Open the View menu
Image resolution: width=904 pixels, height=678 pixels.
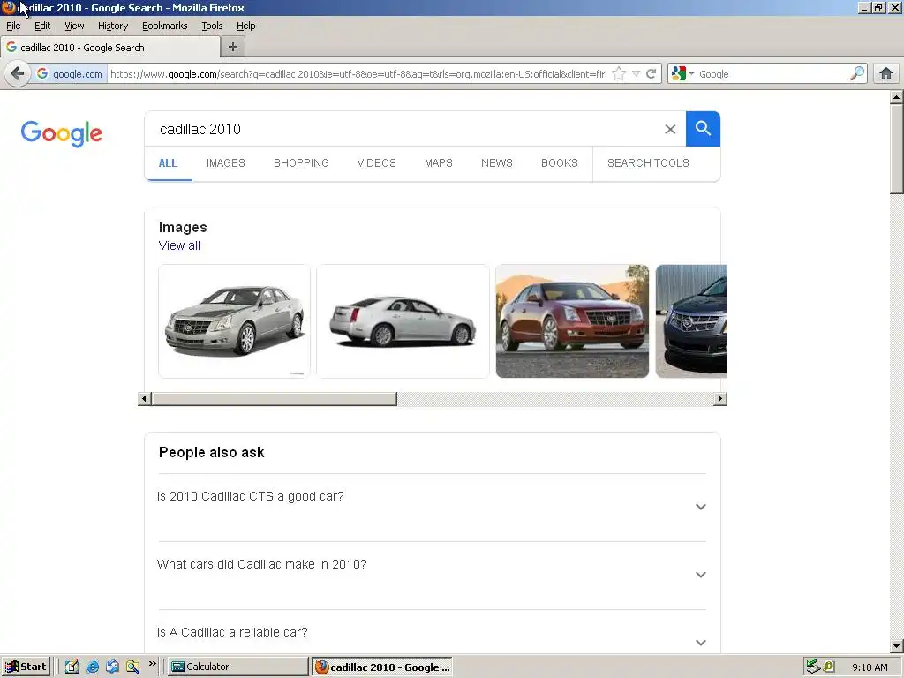click(74, 26)
